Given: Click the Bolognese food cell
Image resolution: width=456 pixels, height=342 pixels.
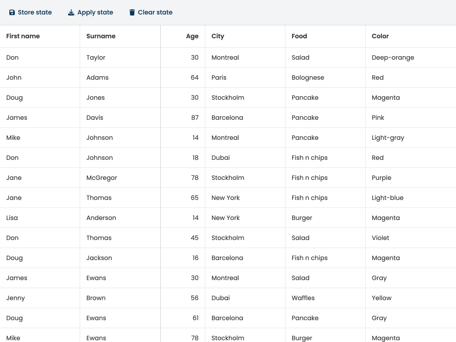Looking at the screenshot, I should 308,77.
